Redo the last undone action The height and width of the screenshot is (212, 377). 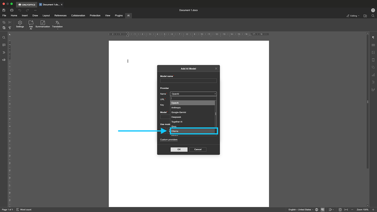(x=27, y=10)
